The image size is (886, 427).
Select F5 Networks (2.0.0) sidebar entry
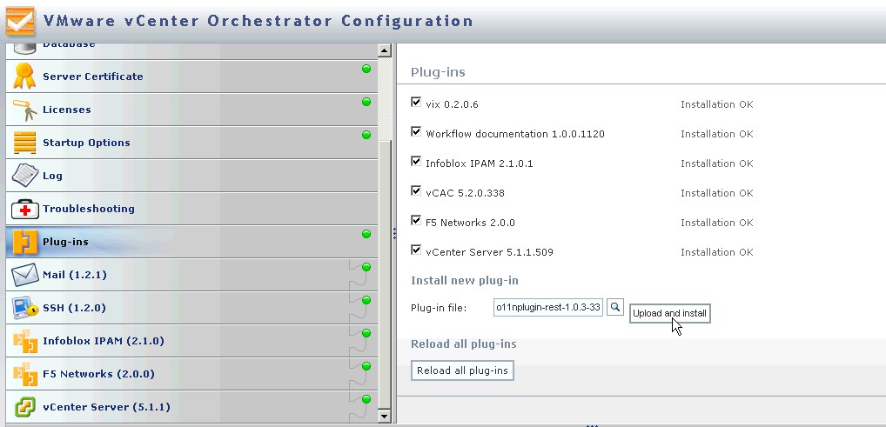click(x=98, y=374)
